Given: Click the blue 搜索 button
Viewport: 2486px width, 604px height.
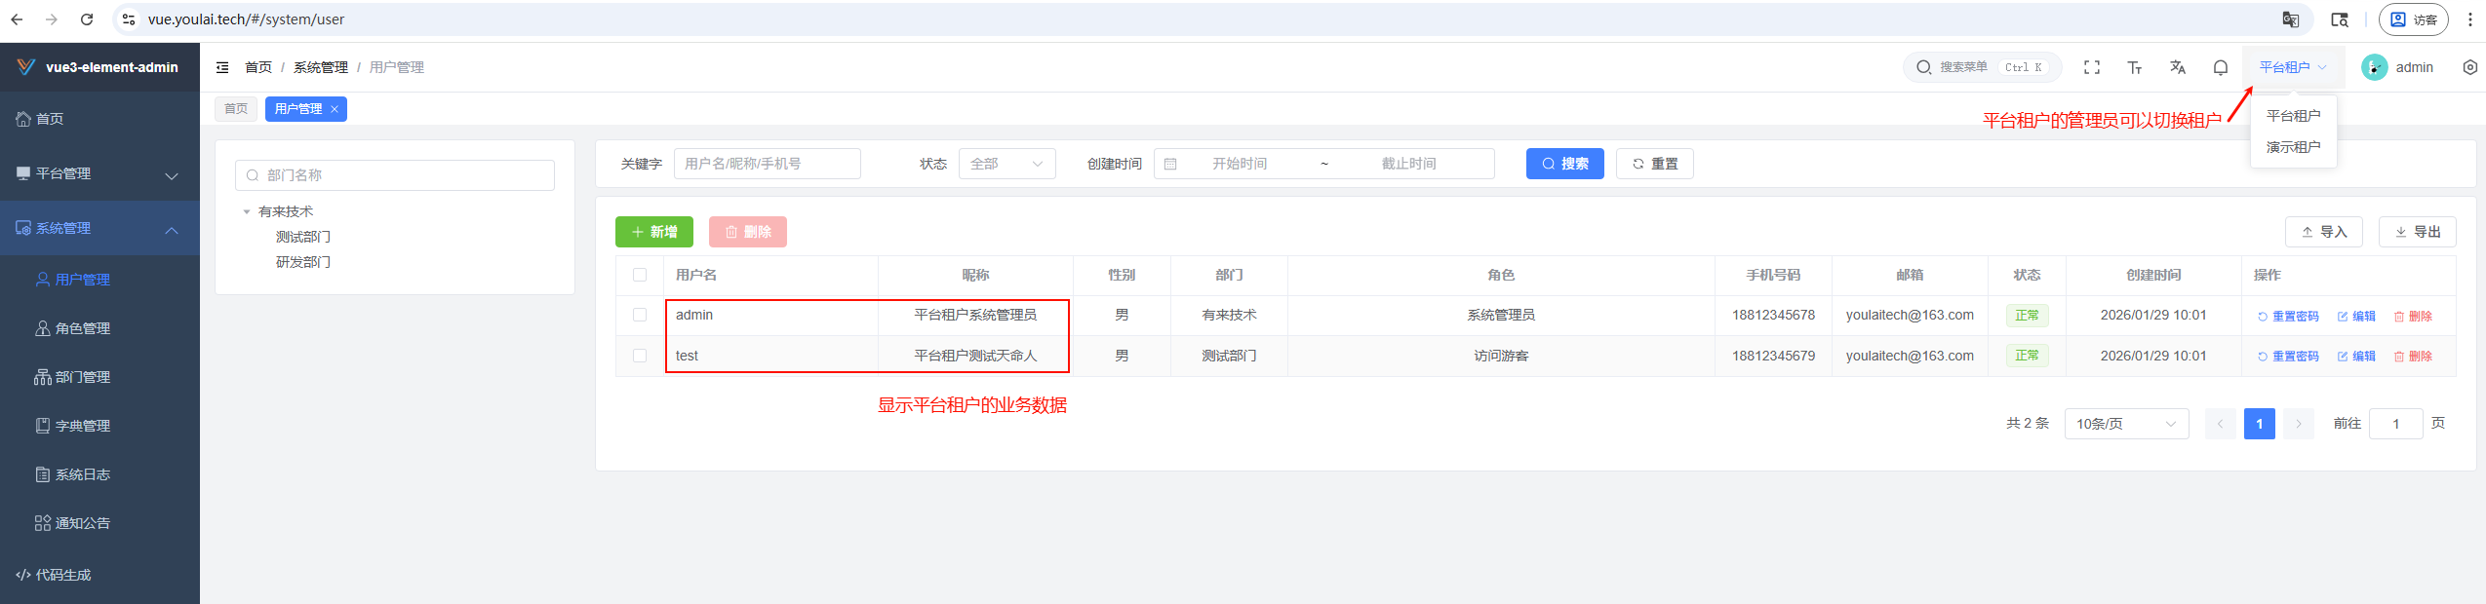Looking at the screenshot, I should (1564, 164).
